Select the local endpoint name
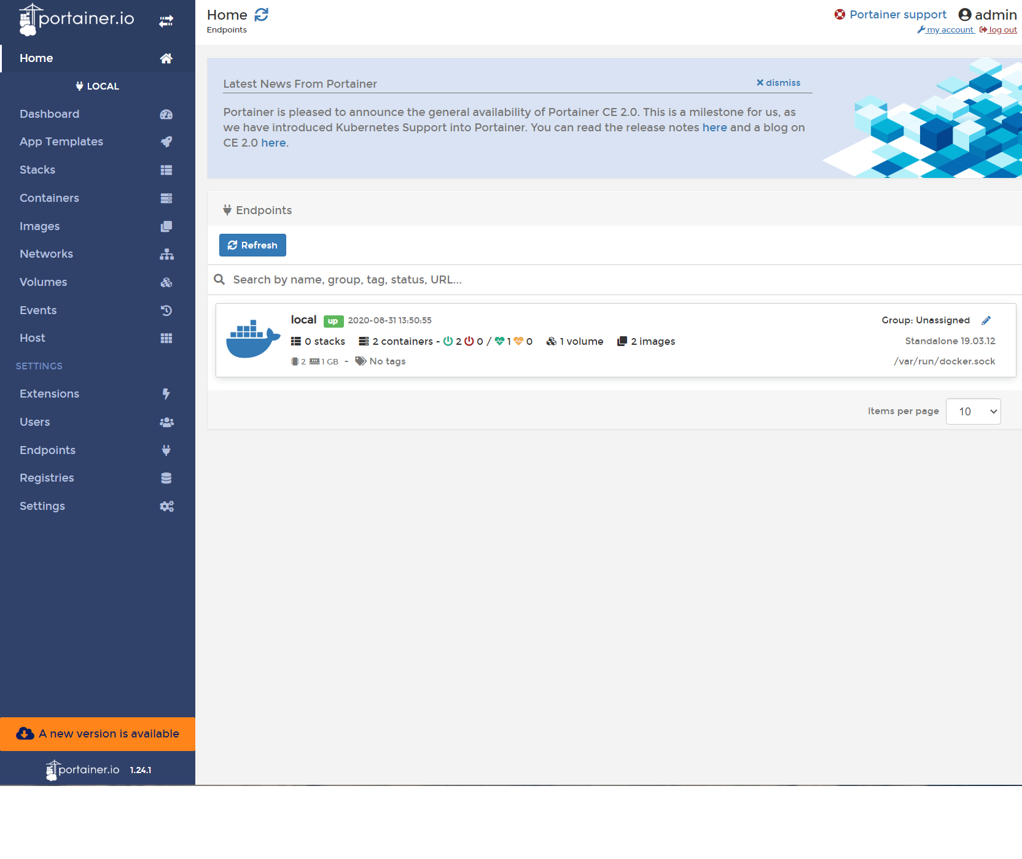The image size is (1022, 859). click(303, 320)
